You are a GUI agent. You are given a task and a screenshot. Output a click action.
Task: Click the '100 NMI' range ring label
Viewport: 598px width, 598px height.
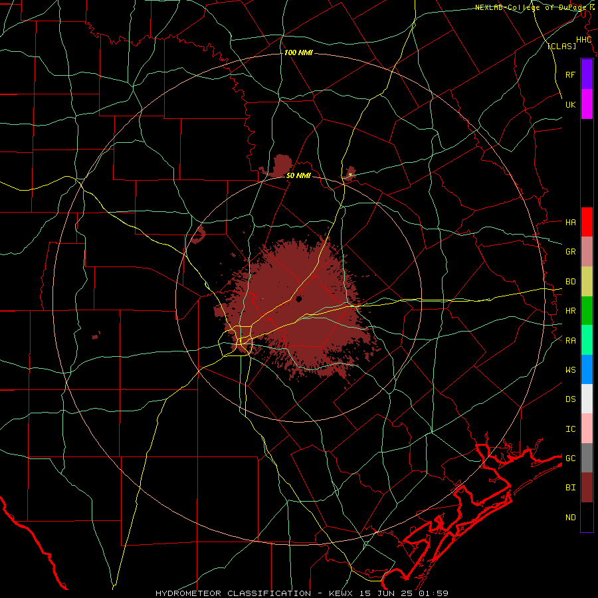(298, 52)
